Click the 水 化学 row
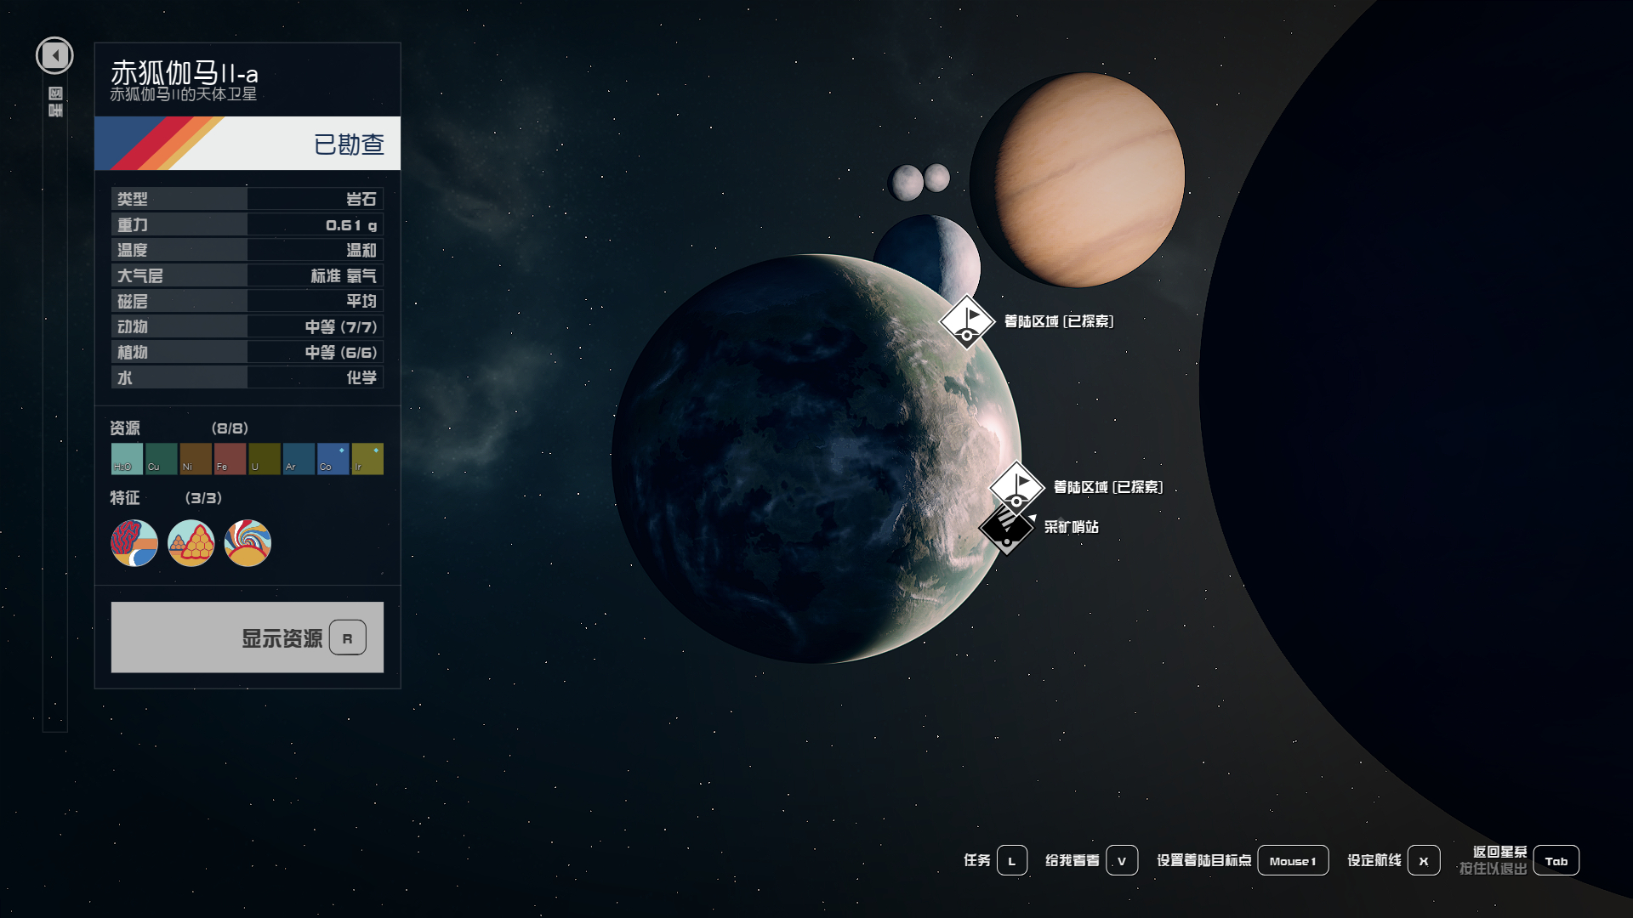The image size is (1633, 918). (248, 377)
